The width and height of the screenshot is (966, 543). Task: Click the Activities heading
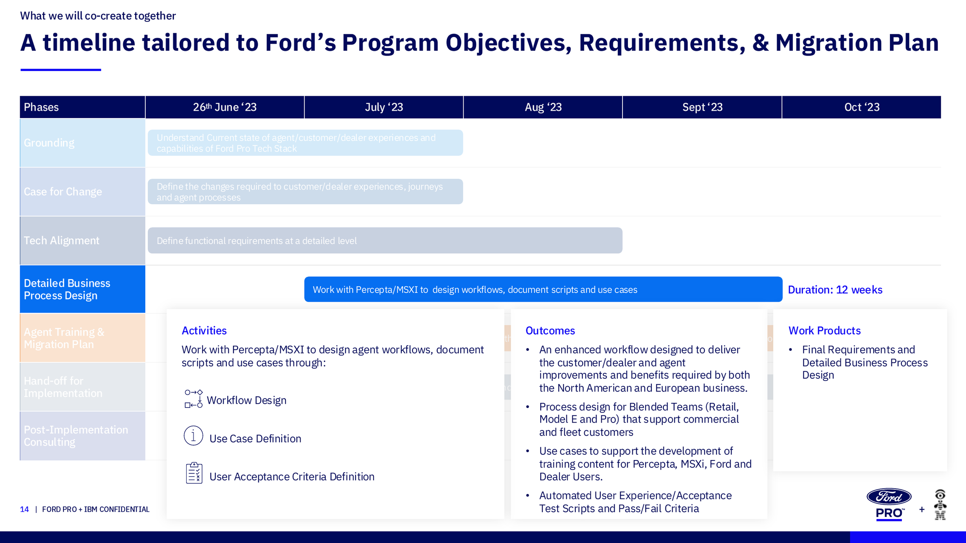pos(204,331)
